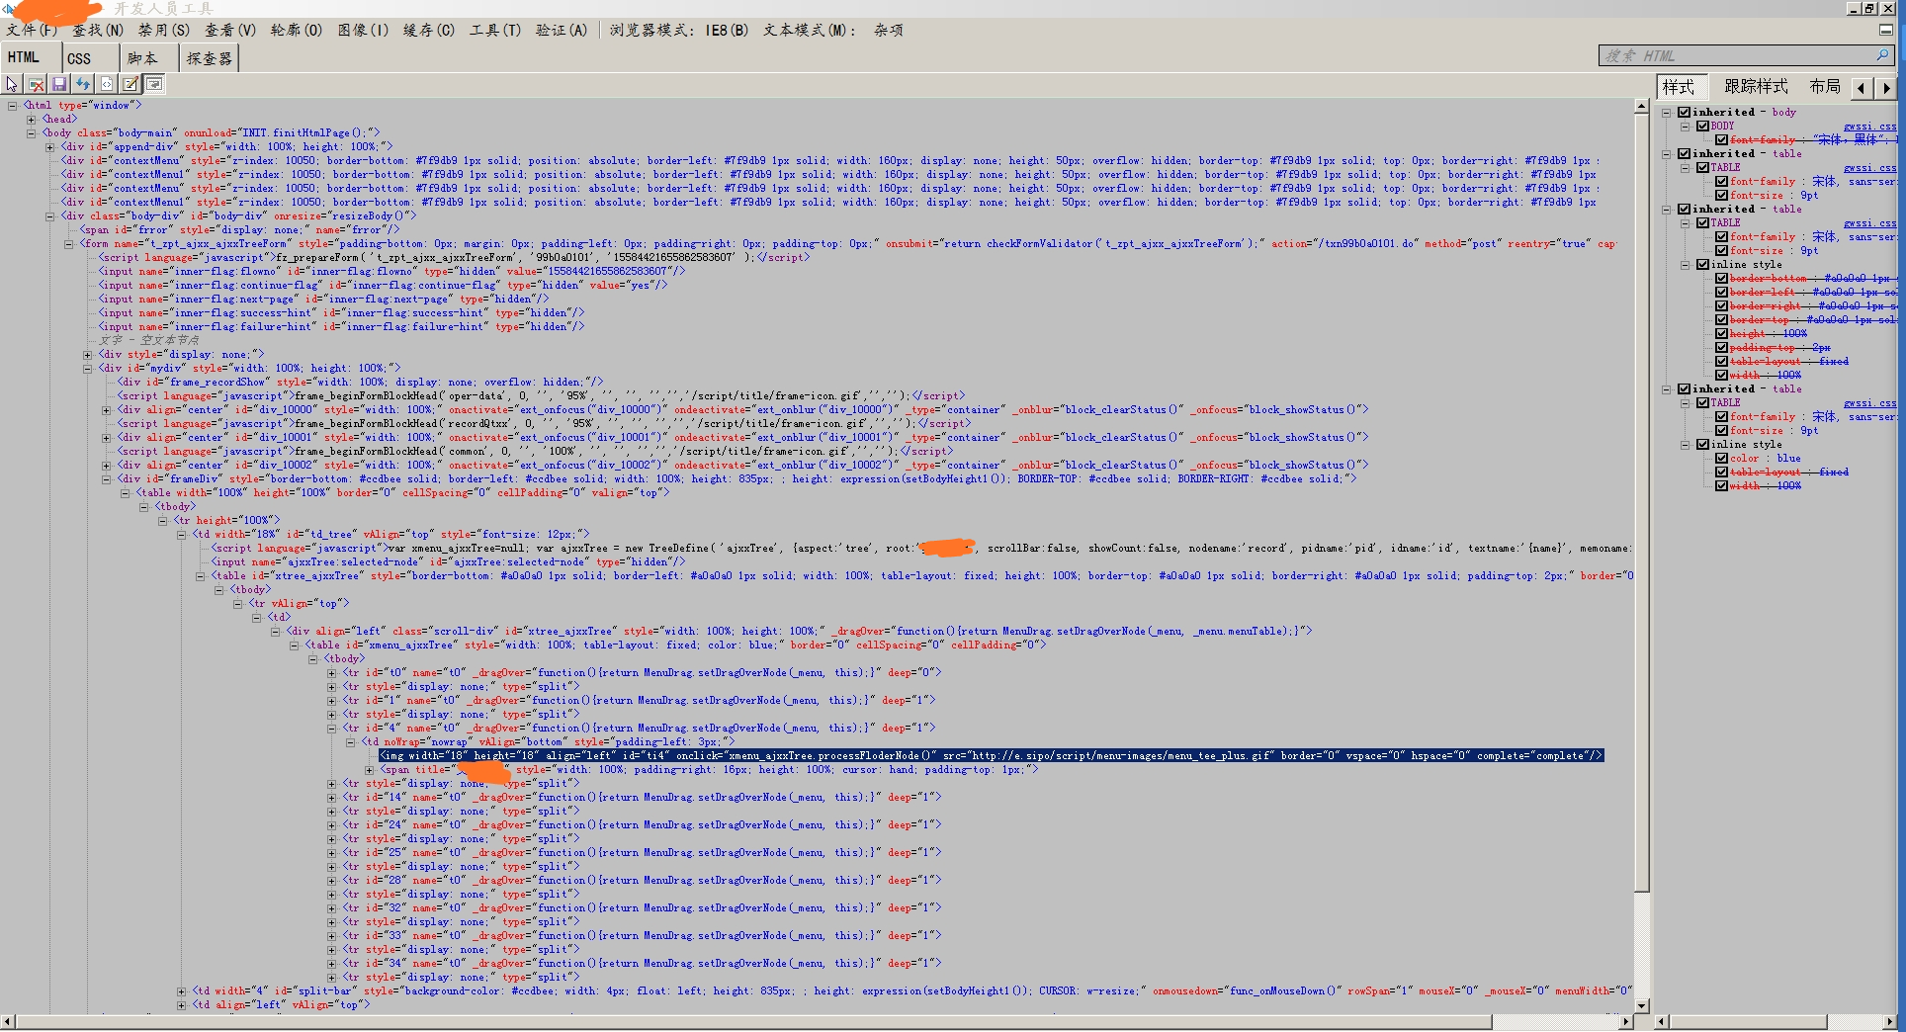
Task: Toggle the border-left property checkbox
Action: (1721, 292)
